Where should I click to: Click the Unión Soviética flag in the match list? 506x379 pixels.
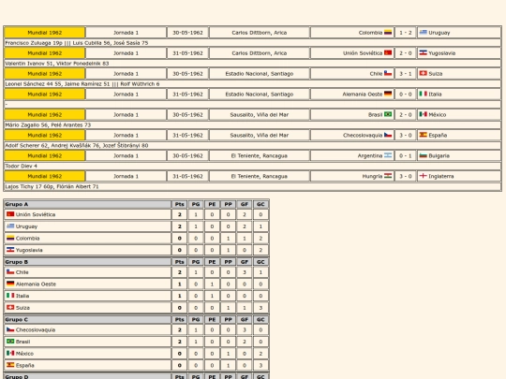(x=388, y=52)
